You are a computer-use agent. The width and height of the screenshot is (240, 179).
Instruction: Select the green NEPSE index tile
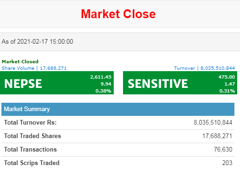[x=57, y=83]
